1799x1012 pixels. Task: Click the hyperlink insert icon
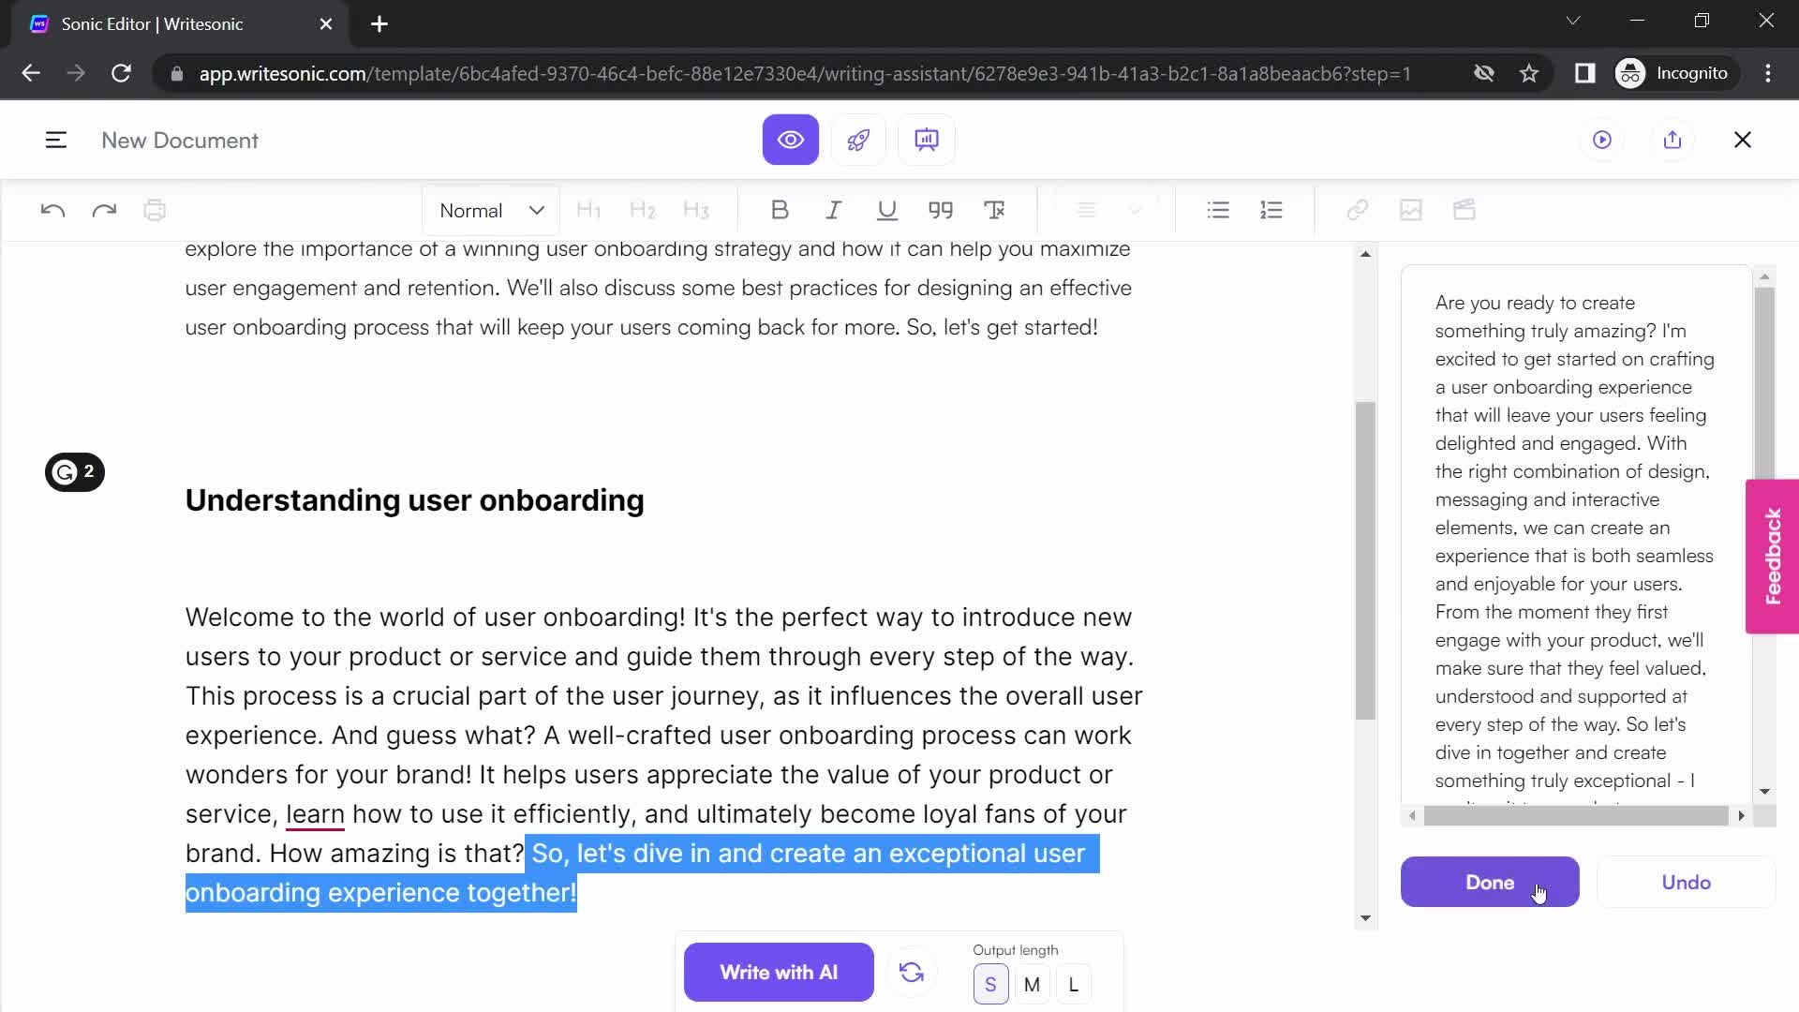coord(1358,210)
